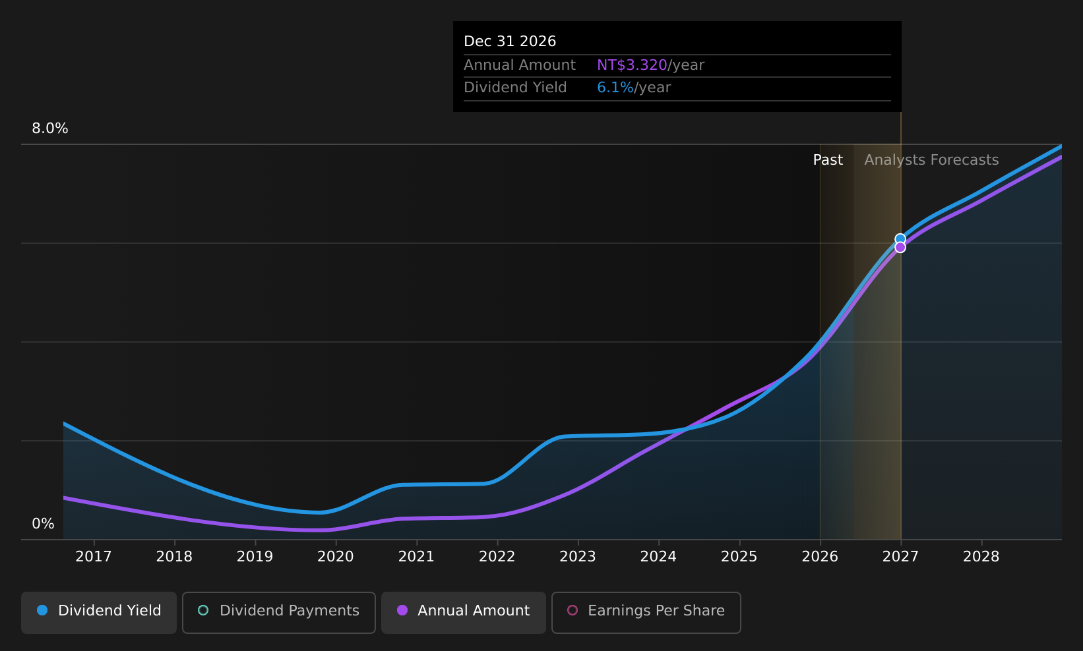
Task: Click the purple Annual Amount data point marker
Action: point(900,247)
